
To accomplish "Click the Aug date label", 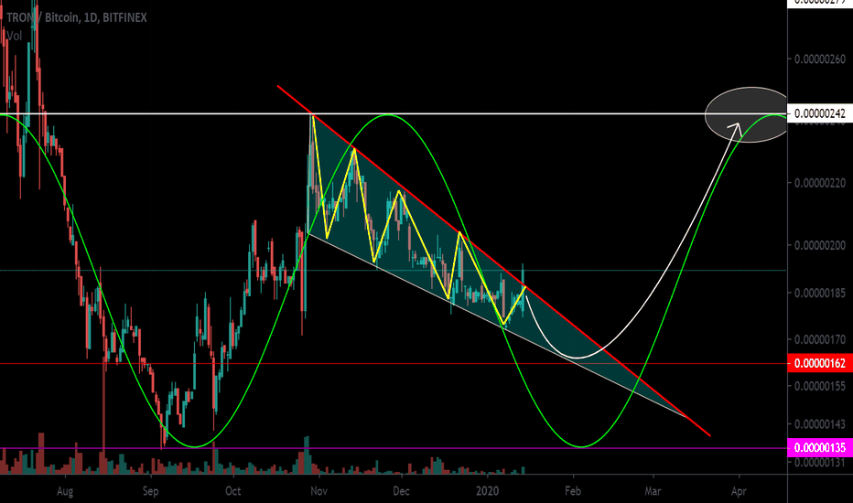I will point(65,492).
